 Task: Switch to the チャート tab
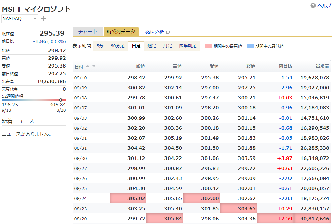(88, 32)
